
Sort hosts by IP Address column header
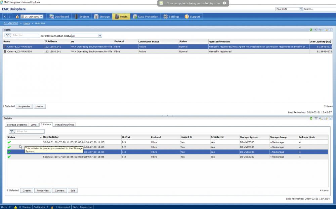pos(57,41)
